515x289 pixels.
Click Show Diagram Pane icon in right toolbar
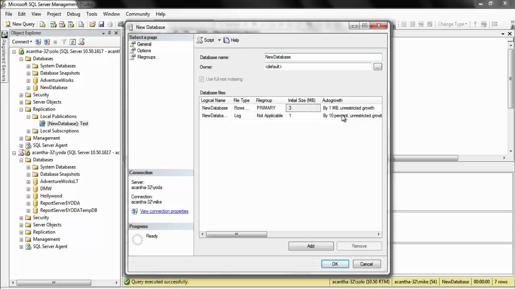[x=404, y=24]
